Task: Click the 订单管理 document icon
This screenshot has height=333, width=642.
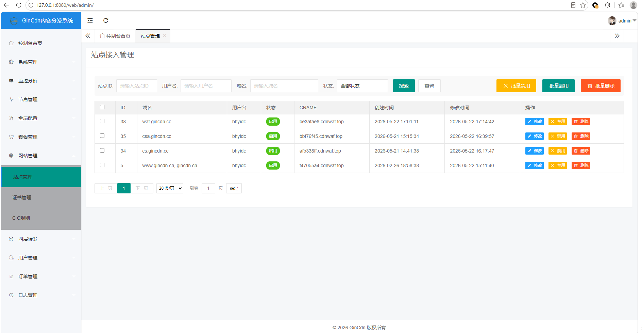Action: click(11, 276)
